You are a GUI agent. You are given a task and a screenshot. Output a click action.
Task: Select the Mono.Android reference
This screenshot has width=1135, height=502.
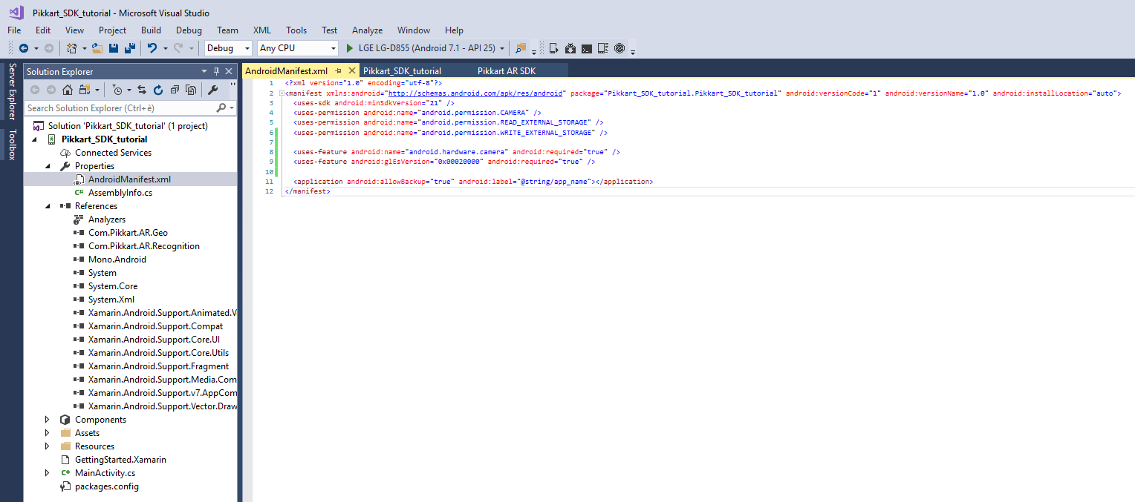(x=117, y=260)
